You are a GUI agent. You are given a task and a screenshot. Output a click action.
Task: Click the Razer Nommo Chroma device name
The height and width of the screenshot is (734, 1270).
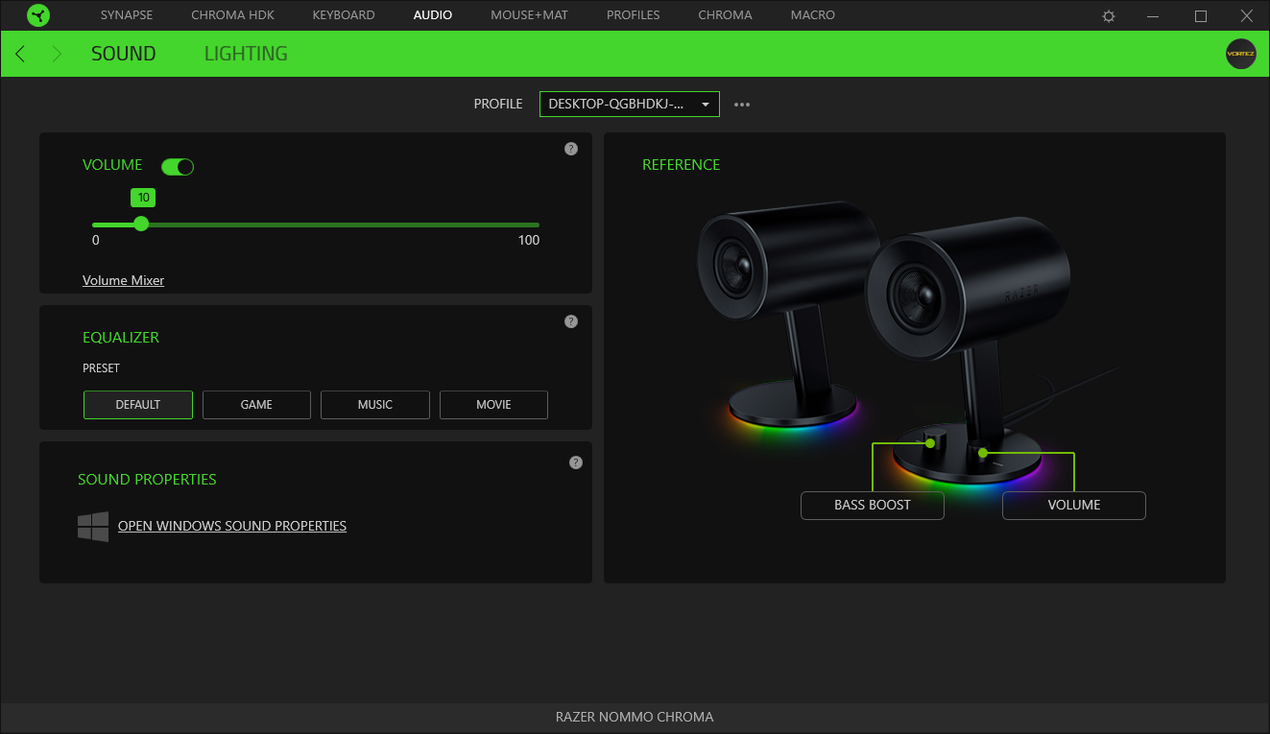635,717
